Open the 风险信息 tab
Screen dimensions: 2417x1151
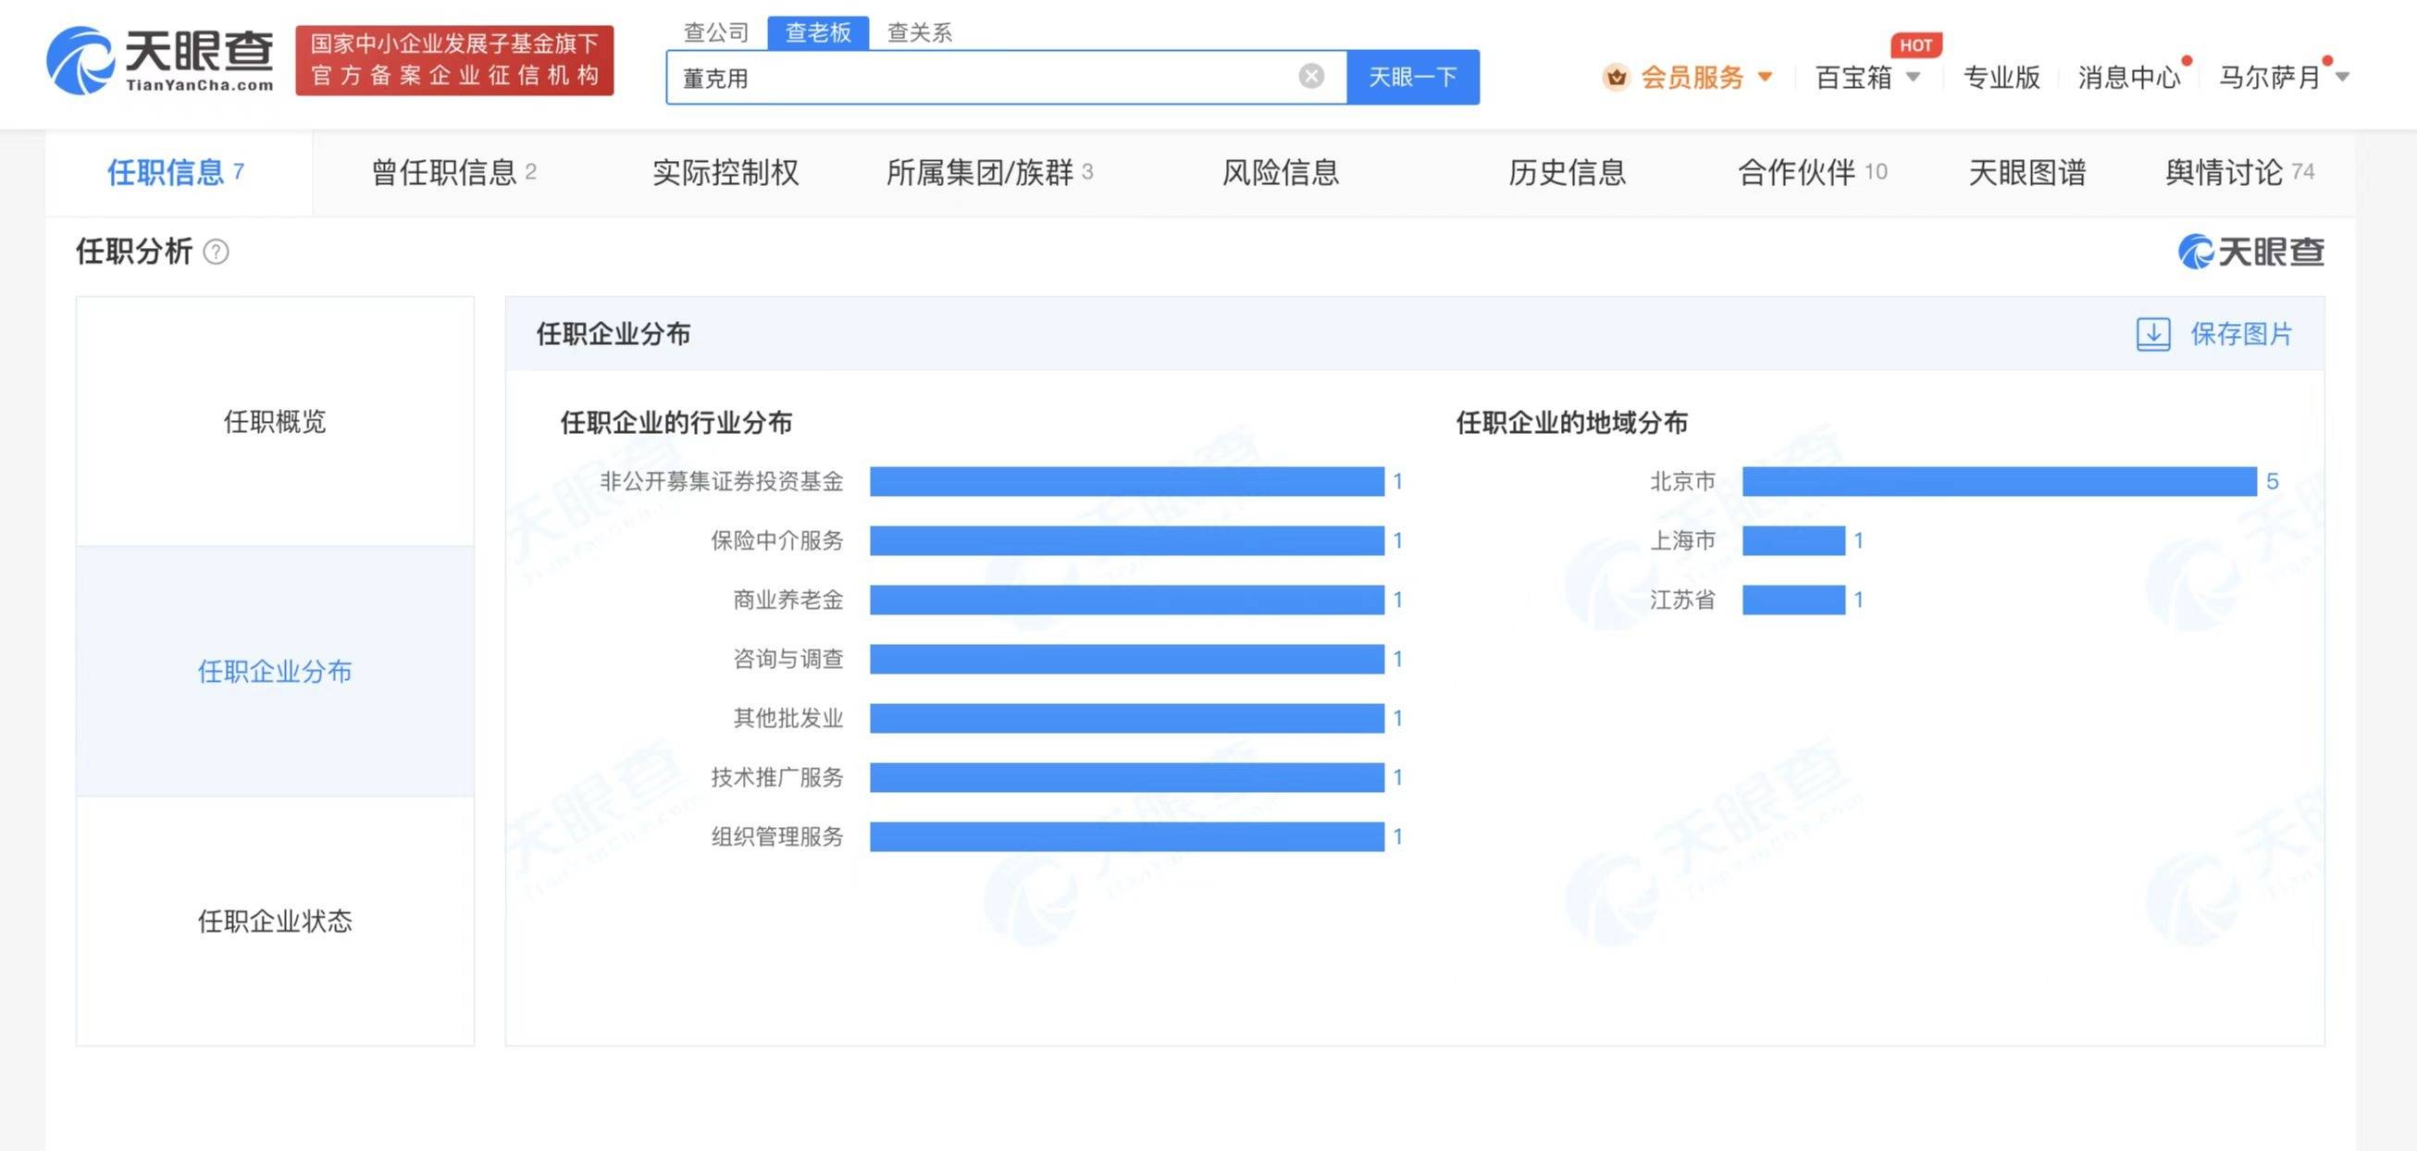pyautogui.click(x=1280, y=172)
